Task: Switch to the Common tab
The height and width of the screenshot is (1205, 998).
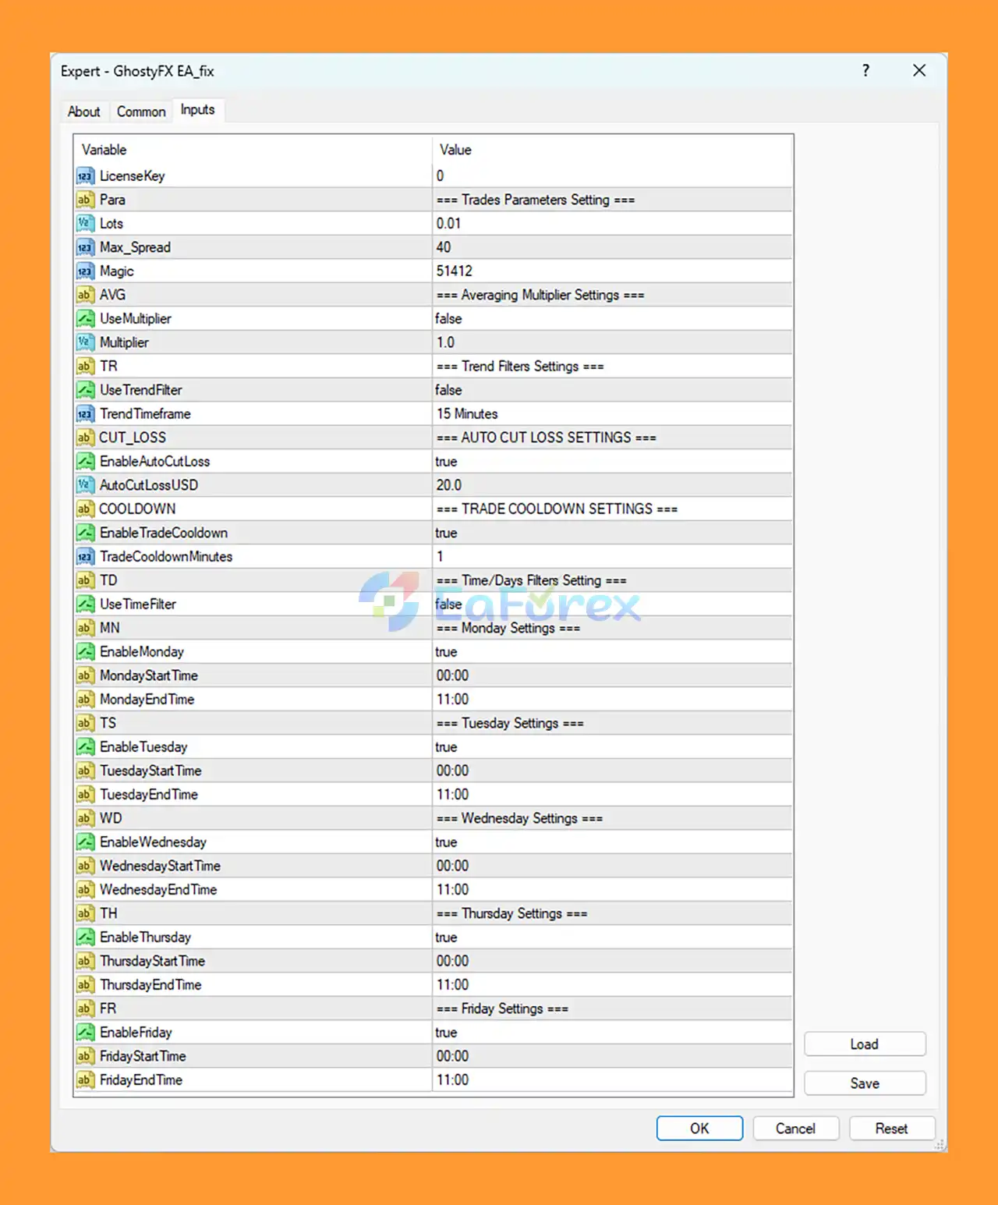Action: (x=141, y=112)
